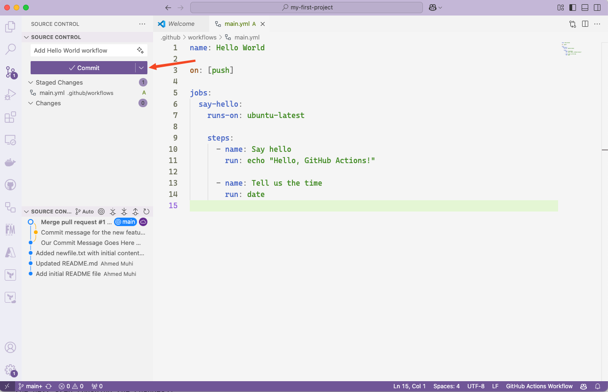Click the Synchronize Changes status bar icon
The image size is (608, 392).
click(x=49, y=386)
